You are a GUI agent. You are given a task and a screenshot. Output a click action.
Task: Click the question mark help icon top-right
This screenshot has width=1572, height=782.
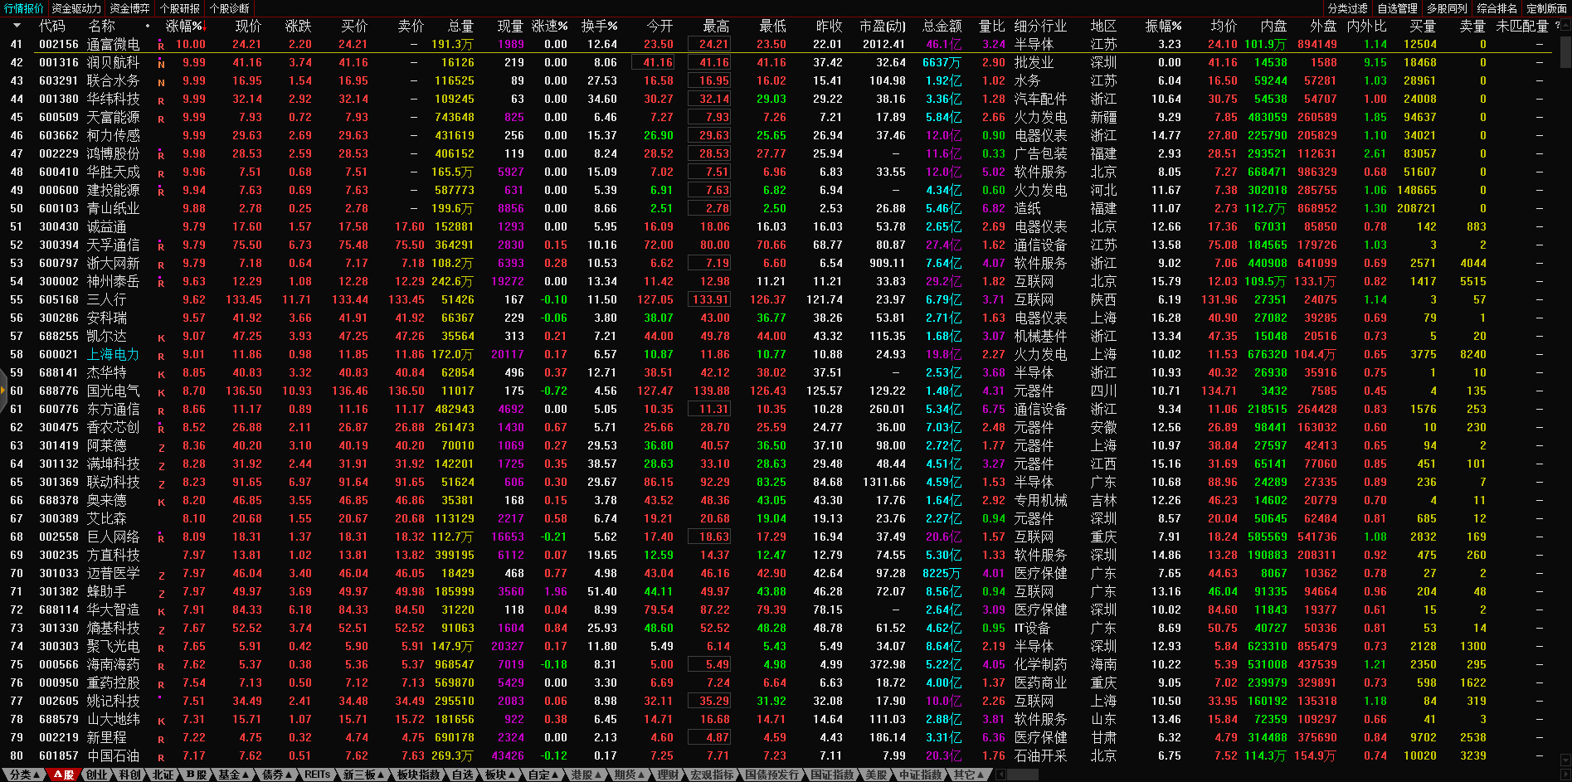(1556, 26)
